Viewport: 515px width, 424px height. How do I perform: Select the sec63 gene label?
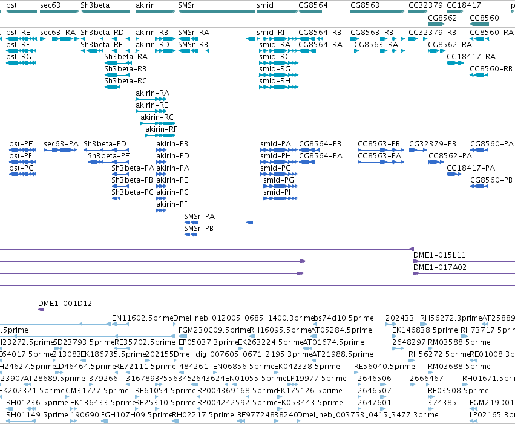pyautogui.click(x=50, y=5)
